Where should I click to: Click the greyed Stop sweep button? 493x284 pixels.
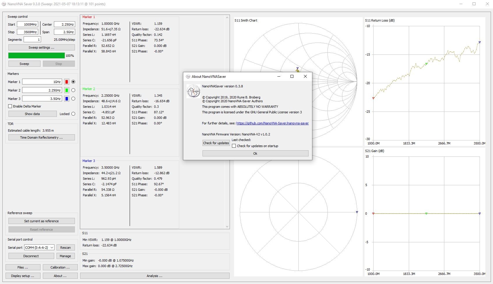coord(59,64)
